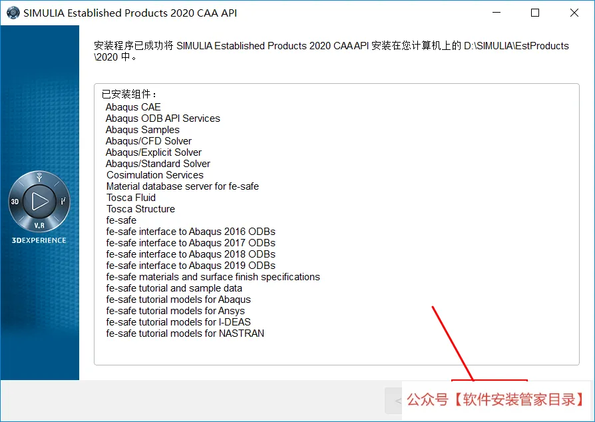Click the window title 'SIMULIA Established Products 2020 CAA API'
The height and width of the screenshot is (422, 595).
[x=130, y=13]
